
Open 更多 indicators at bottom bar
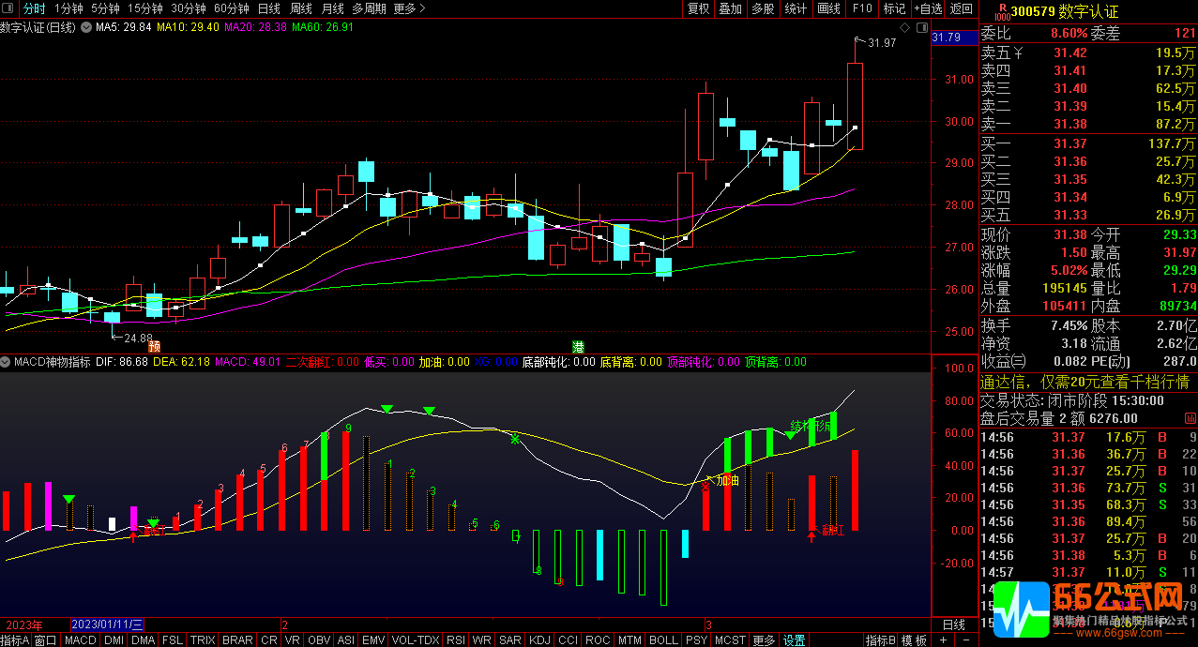click(764, 640)
